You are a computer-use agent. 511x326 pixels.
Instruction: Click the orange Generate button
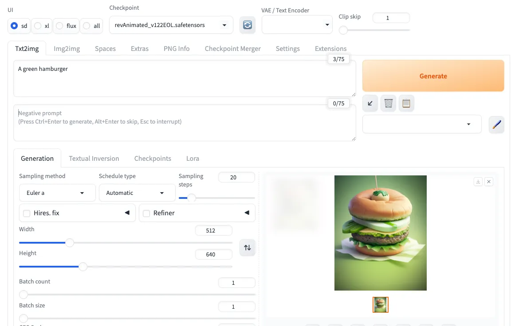(x=433, y=76)
